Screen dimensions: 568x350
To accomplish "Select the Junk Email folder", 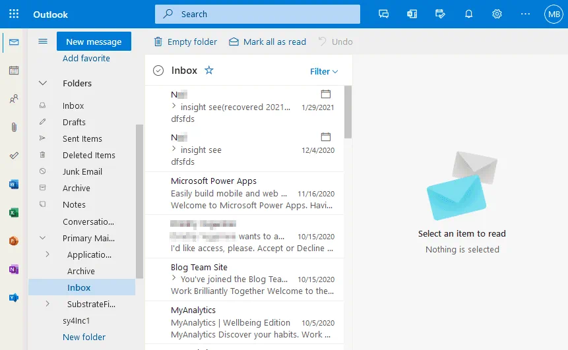I will click(82, 171).
